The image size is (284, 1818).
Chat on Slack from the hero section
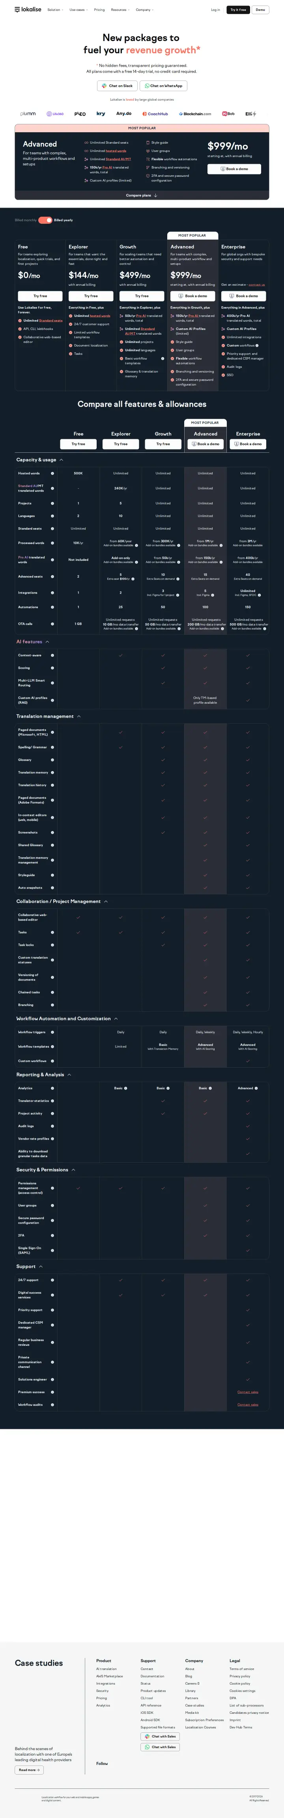pyautogui.click(x=117, y=85)
